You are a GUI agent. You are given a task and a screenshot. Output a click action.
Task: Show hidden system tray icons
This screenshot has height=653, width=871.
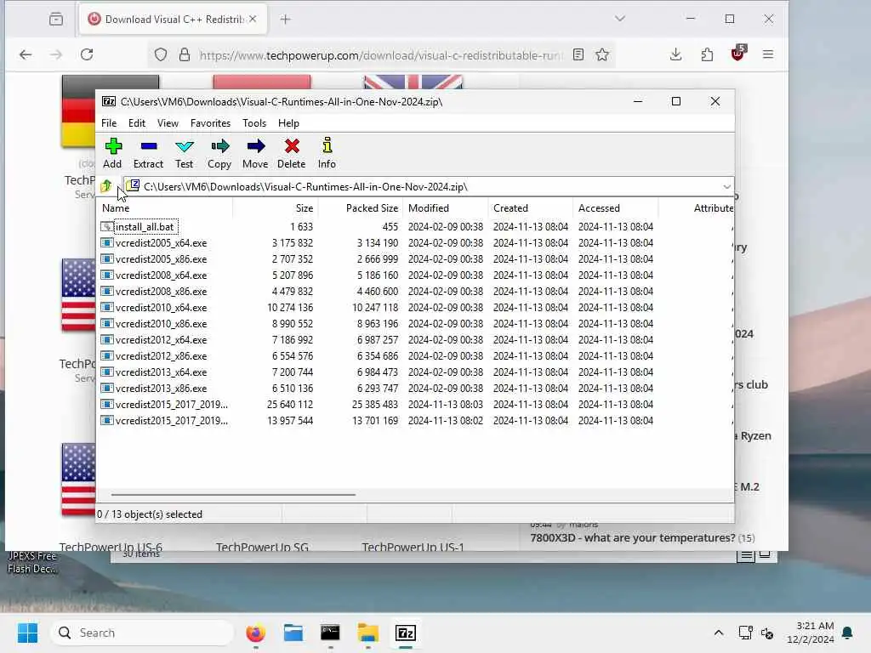pos(718,633)
